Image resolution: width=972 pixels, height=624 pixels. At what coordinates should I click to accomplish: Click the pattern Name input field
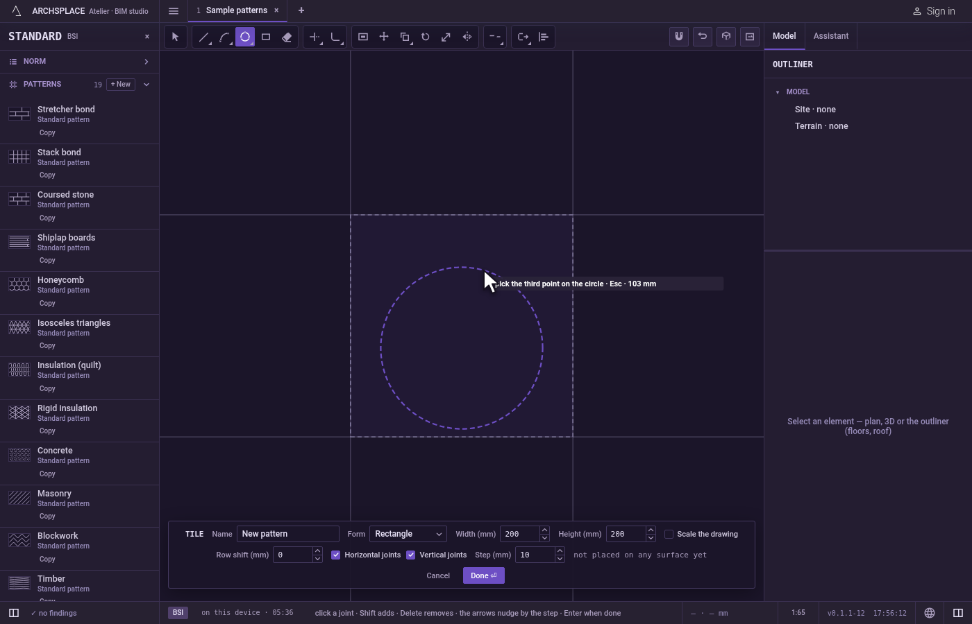pos(288,534)
